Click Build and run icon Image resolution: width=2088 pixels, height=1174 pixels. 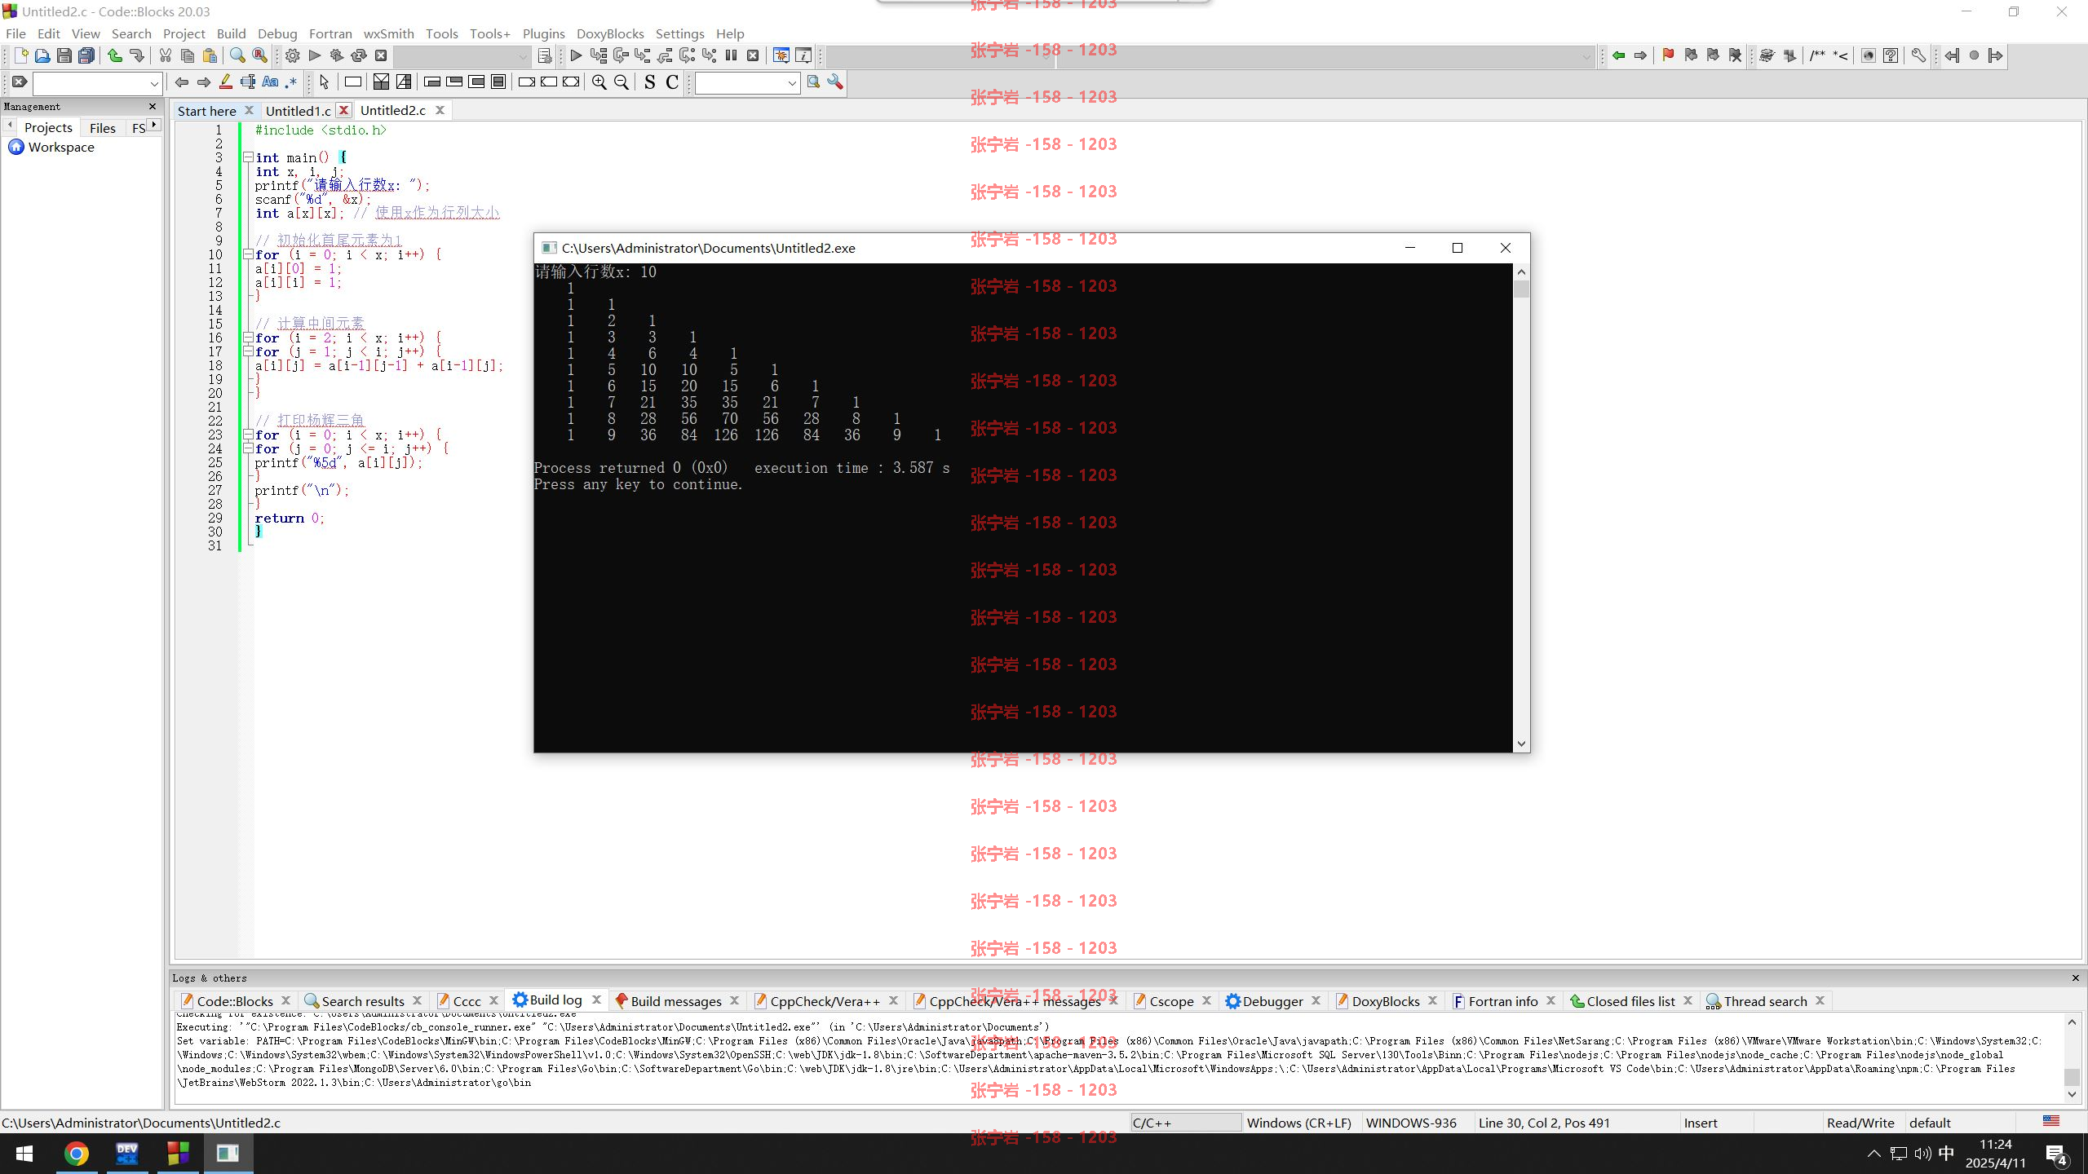337,55
